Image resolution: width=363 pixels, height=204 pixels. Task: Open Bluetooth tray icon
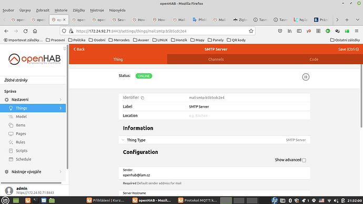pos(290,200)
